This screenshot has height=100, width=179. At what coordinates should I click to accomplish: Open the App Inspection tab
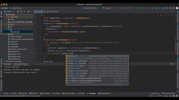(104, 93)
